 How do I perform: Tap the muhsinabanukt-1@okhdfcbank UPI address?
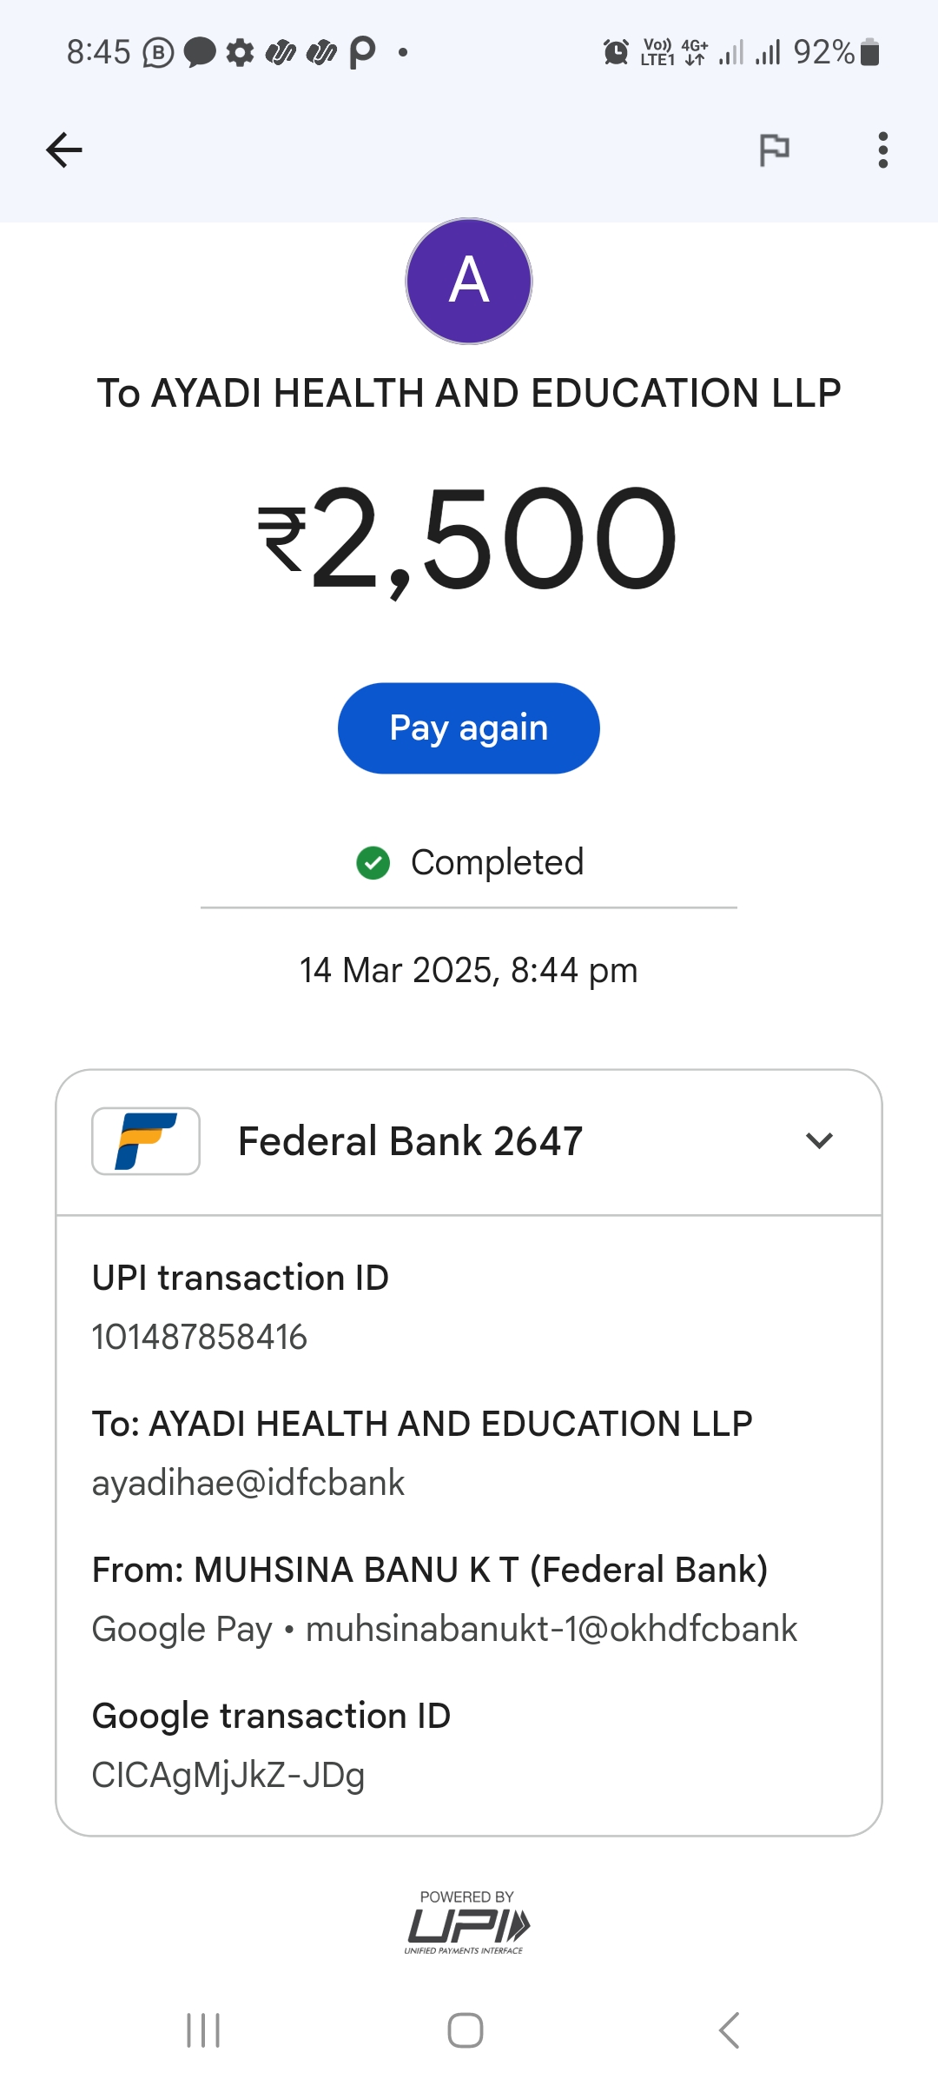point(551,1629)
